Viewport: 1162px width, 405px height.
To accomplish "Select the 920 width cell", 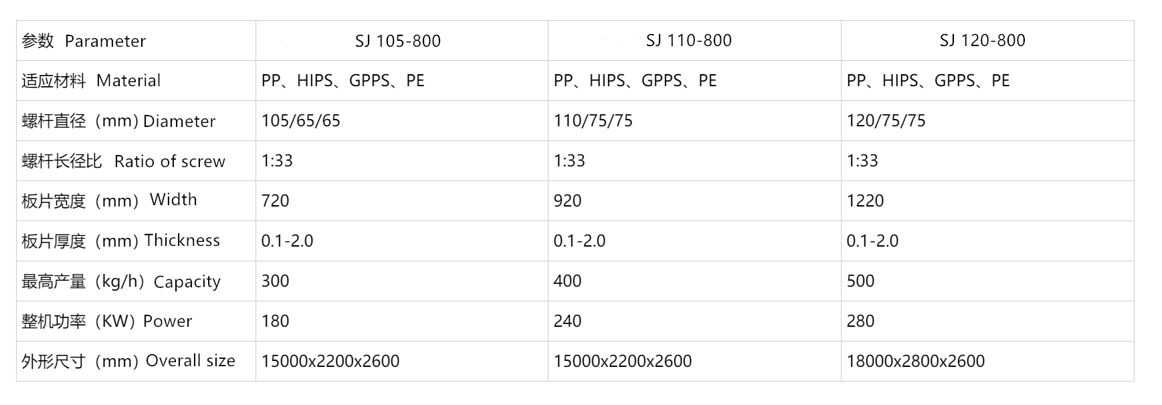I will pyautogui.click(x=567, y=201).
